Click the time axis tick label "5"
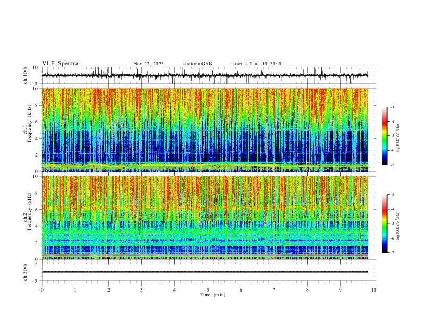The image size is (421, 325). coord(208,290)
